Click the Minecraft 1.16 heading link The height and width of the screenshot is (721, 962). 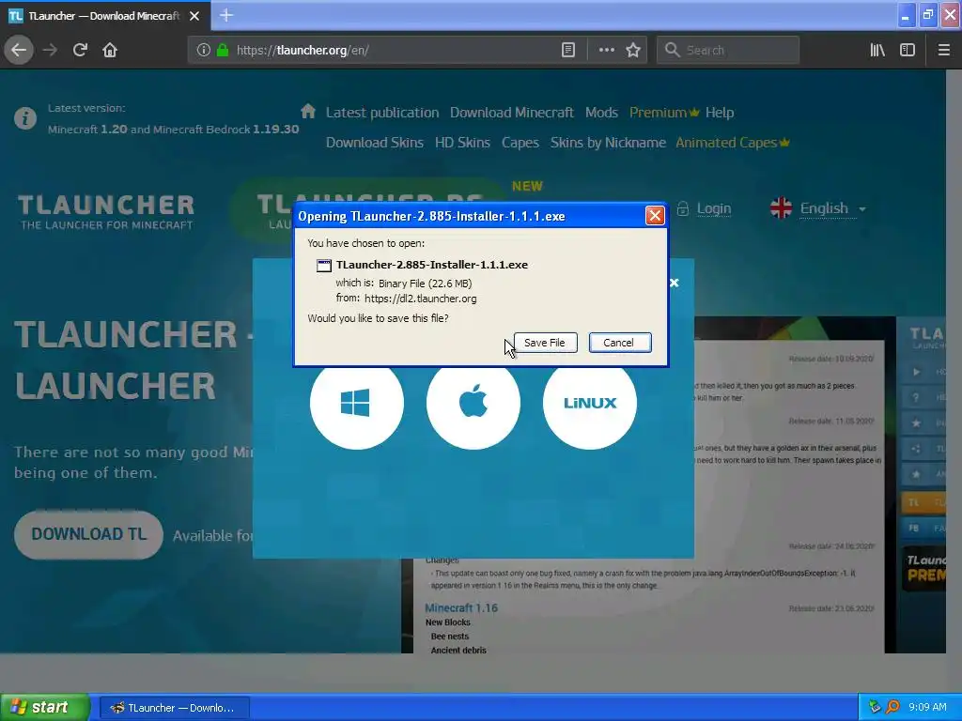pyautogui.click(x=461, y=607)
